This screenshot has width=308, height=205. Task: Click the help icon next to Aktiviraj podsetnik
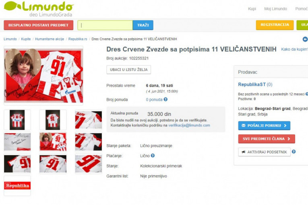click(x=294, y=152)
